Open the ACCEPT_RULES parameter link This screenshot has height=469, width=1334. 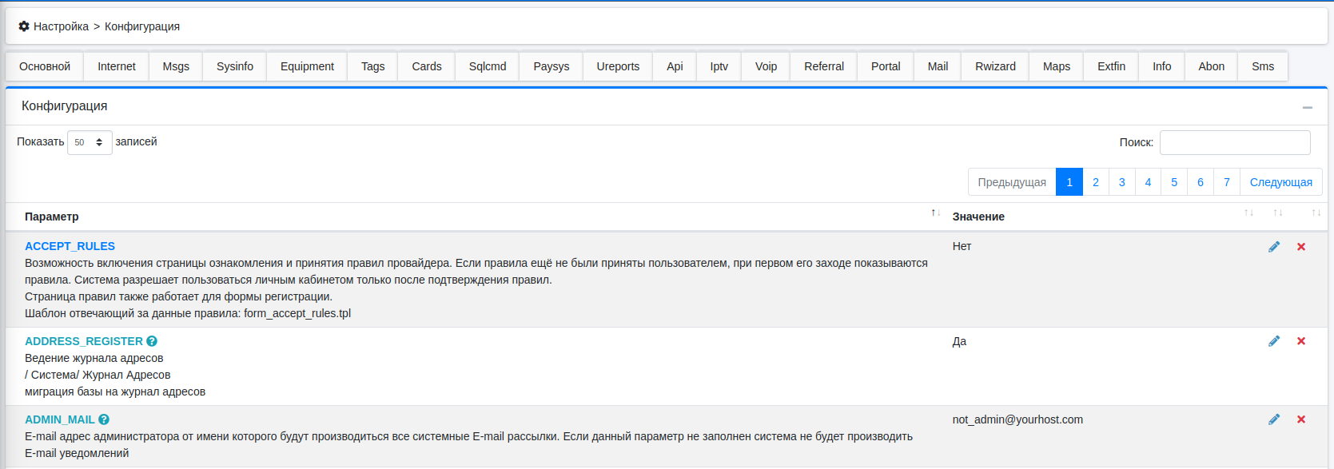pyautogui.click(x=70, y=246)
